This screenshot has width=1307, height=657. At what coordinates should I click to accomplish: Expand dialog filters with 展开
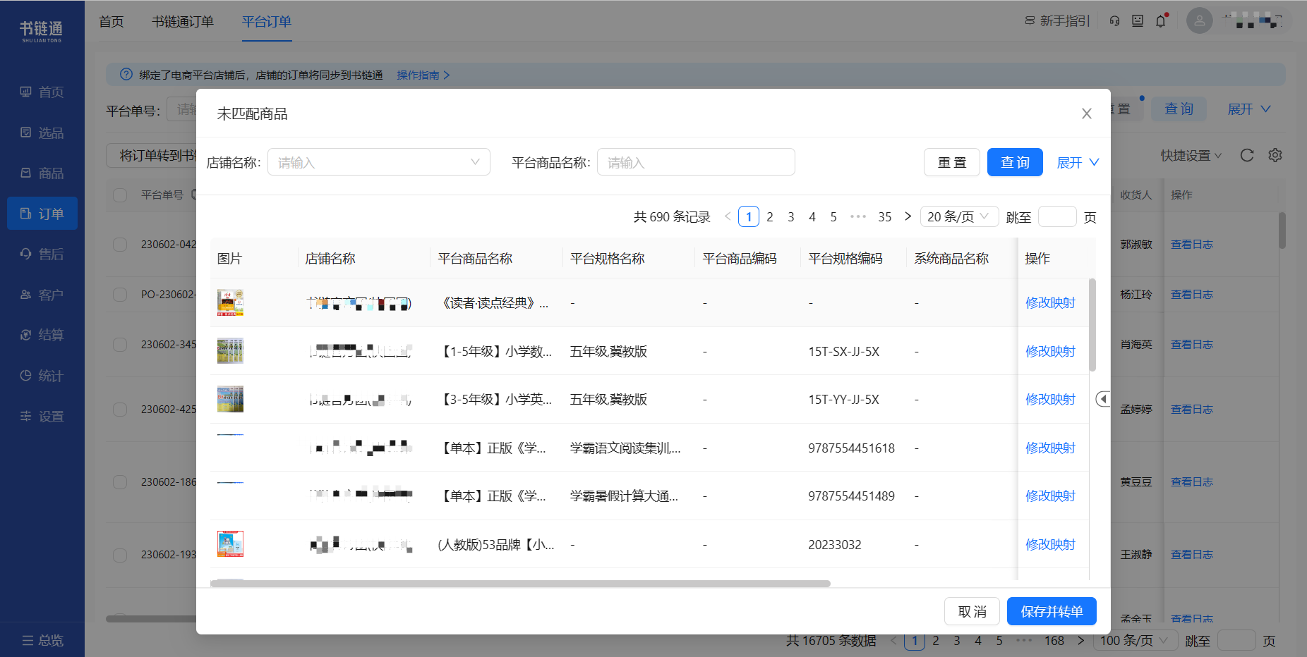[1078, 163]
